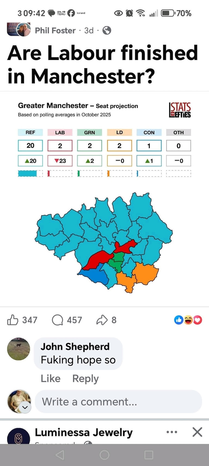Screen dimensions: 209x466
Task: Open recent apps with the square button
Action: pyautogui.click(x=149, y=455)
